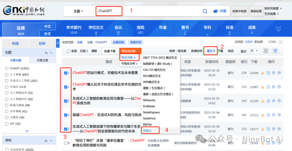Sort results by 发表时间
Viewport: 292px width, 151px height.
point(197,51)
